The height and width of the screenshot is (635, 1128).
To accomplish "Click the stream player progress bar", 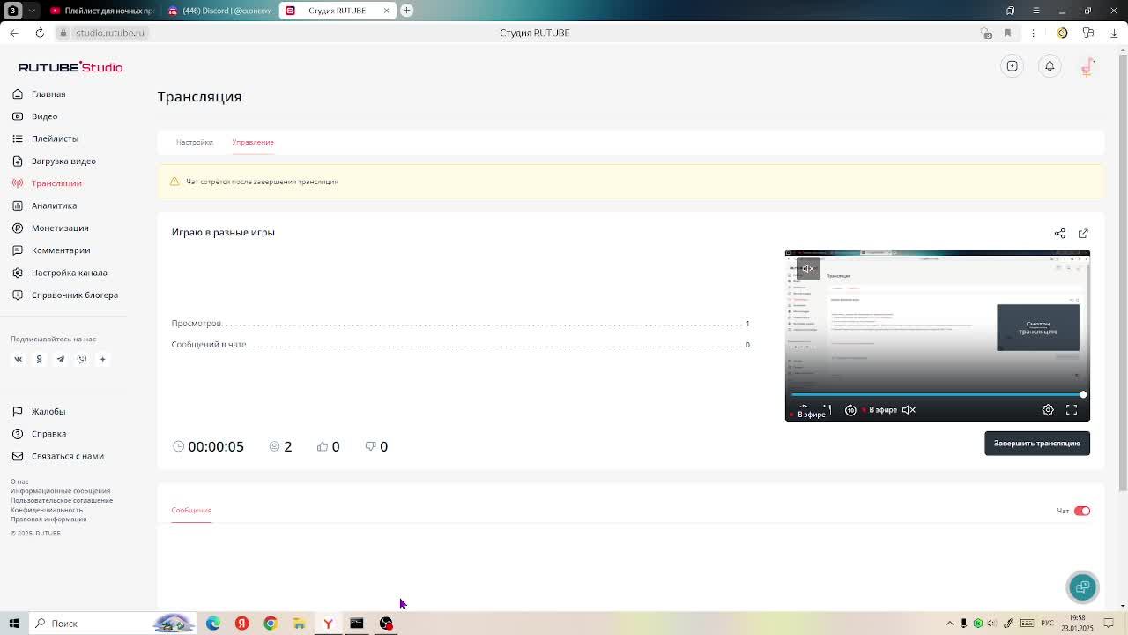I will [938, 395].
